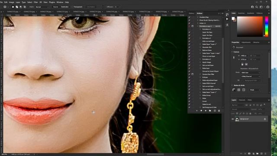Viewport: 277px width, 156px height.
Task: Toggle grid icon in Rulers & Grids
Action: [x=238, y=90]
